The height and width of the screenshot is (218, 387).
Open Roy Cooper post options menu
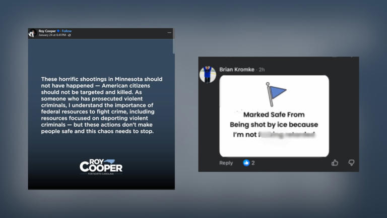click(169, 33)
